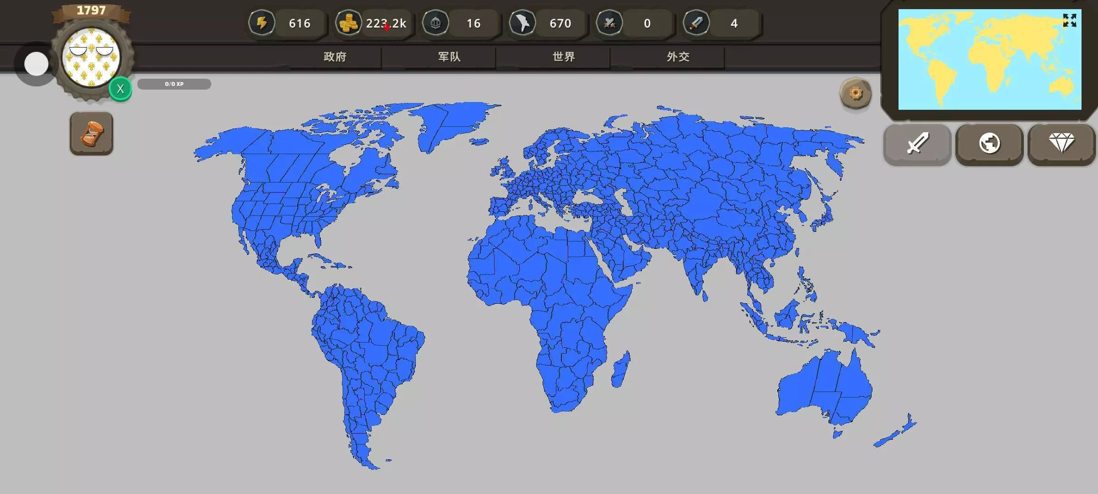Click the 0/0 XP progress bar
Image resolution: width=1098 pixels, height=494 pixels.
pyautogui.click(x=174, y=84)
